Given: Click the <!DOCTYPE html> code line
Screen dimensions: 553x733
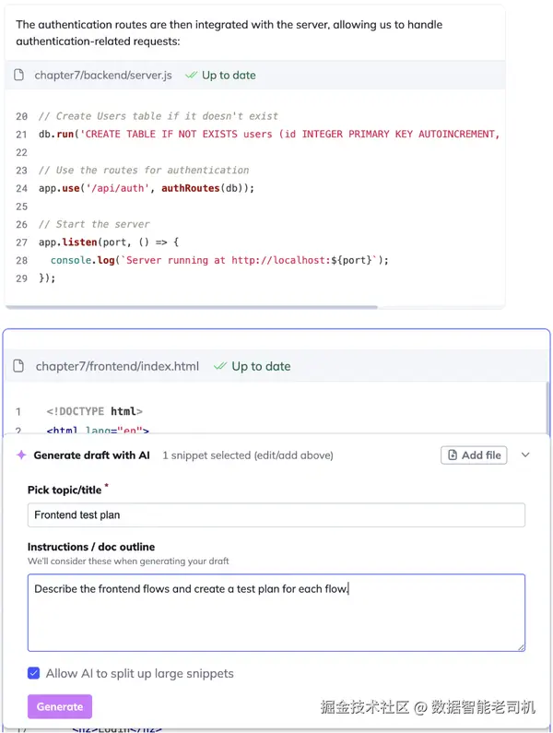Looking at the screenshot, I should (x=94, y=411).
